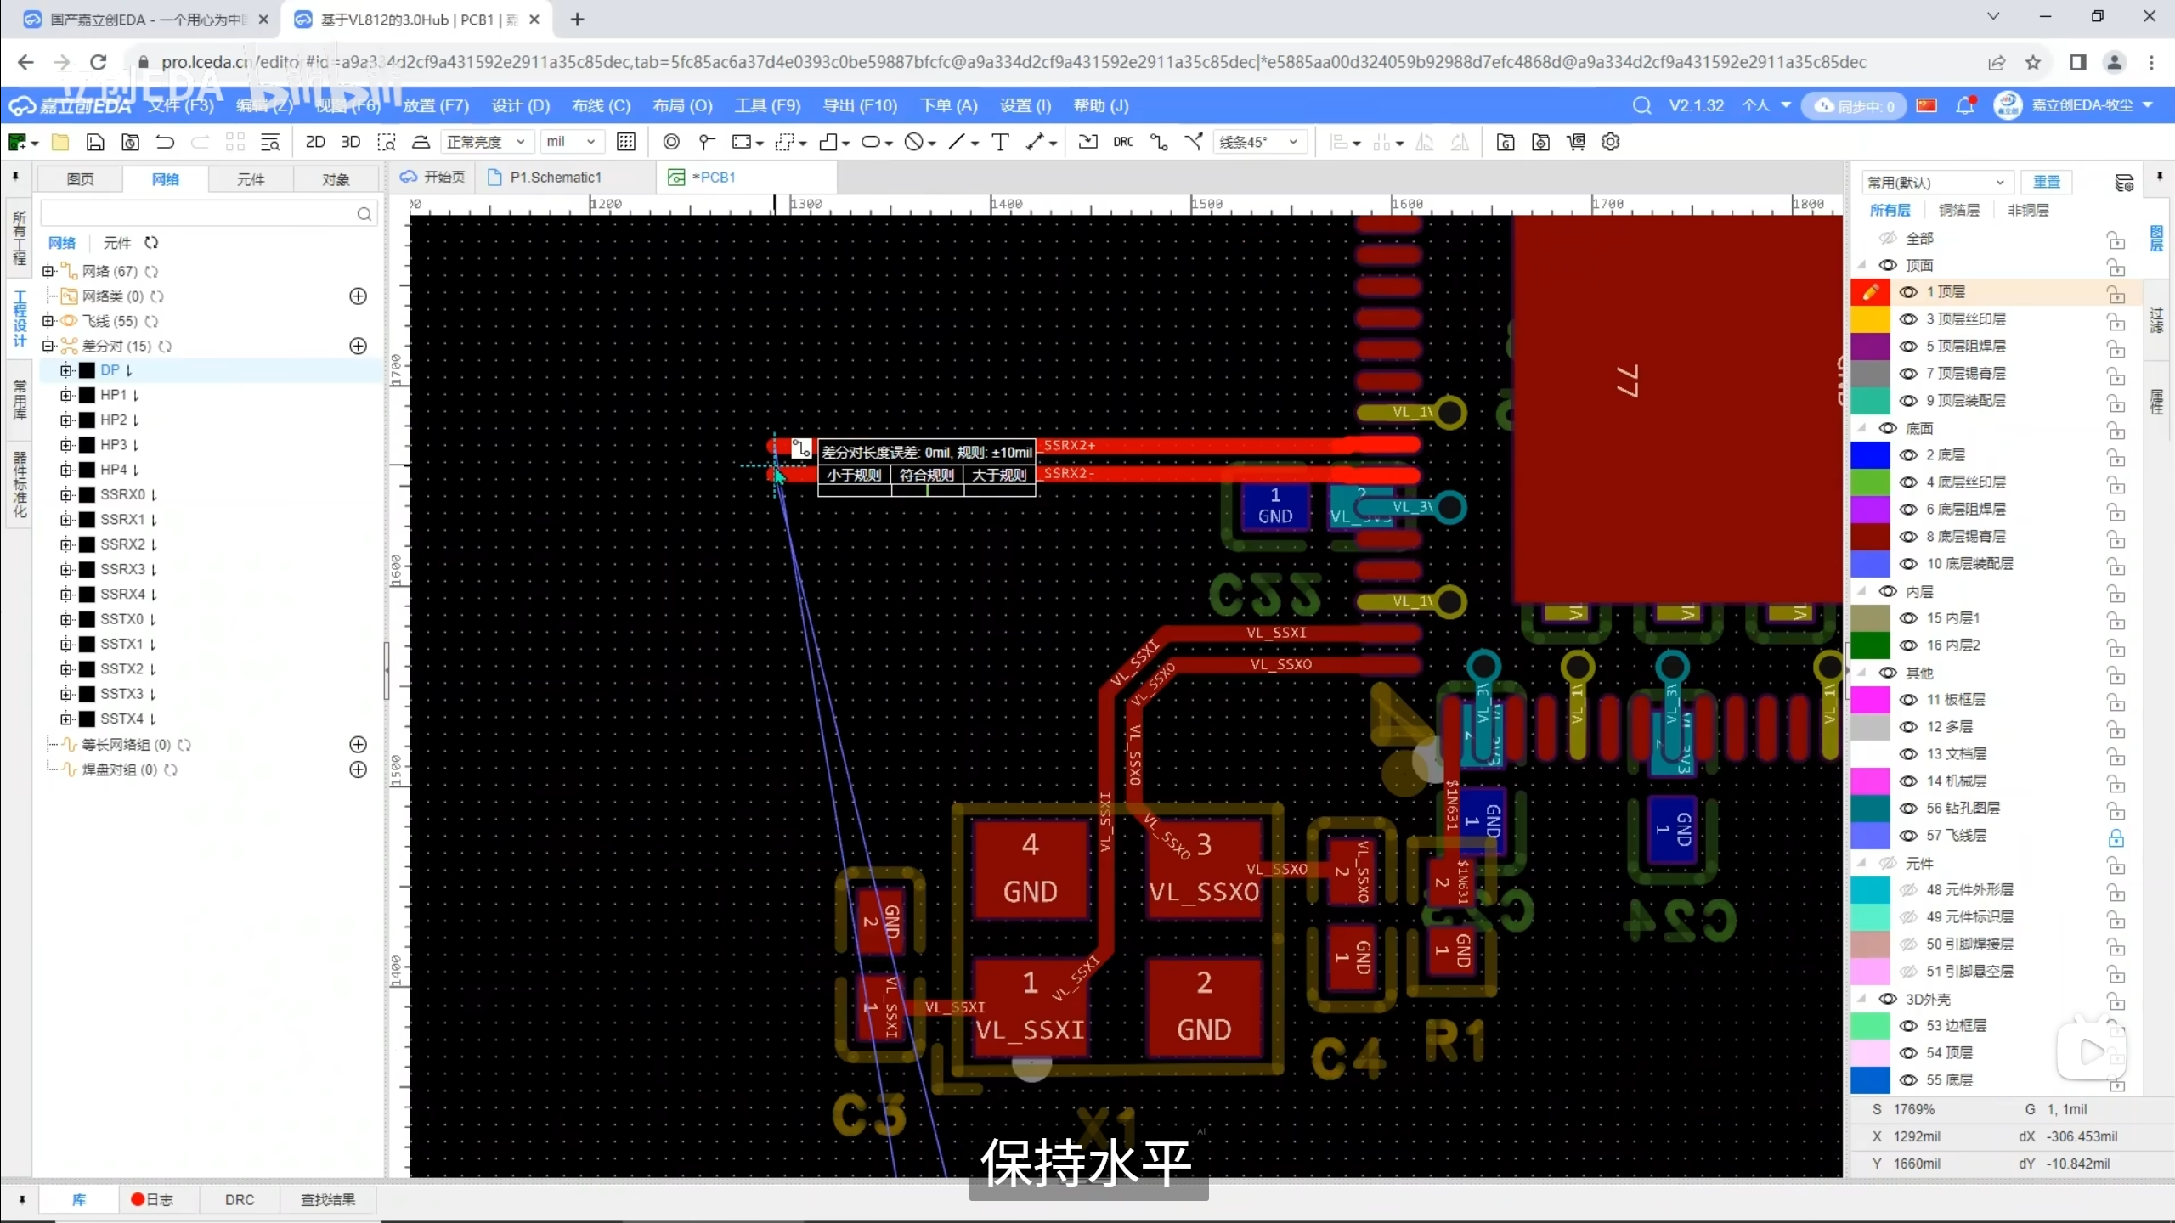Open the order cart icon
Viewport: 2175px width, 1223px height.
[x=1576, y=142]
